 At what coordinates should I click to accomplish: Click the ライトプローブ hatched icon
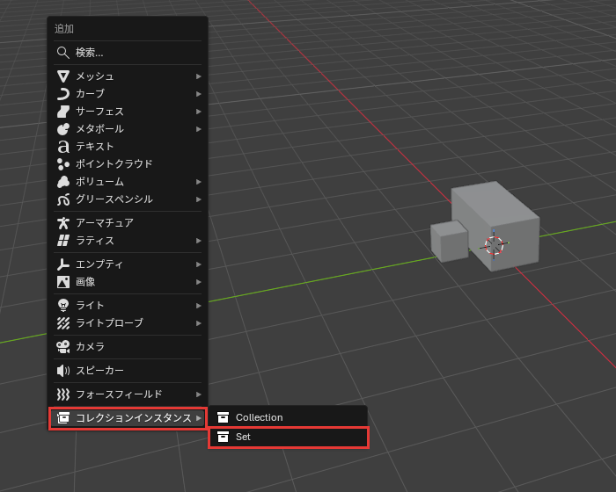coord(63,323)
